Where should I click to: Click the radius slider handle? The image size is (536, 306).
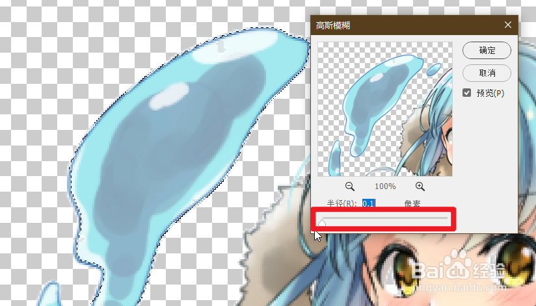pos(322,223)
